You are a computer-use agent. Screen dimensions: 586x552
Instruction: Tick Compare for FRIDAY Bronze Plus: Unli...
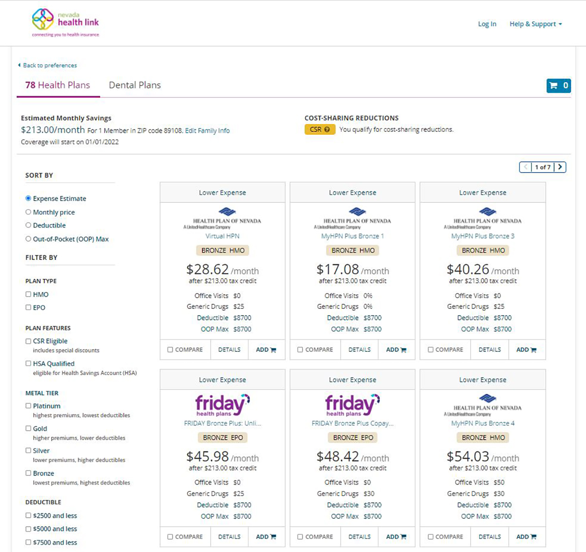coord(170,537)
